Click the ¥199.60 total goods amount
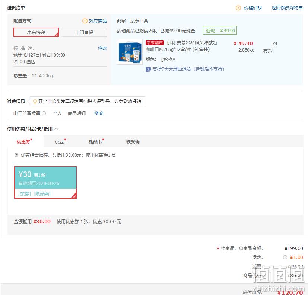Viewport: 308px width, 295px height. pos(293,248)
